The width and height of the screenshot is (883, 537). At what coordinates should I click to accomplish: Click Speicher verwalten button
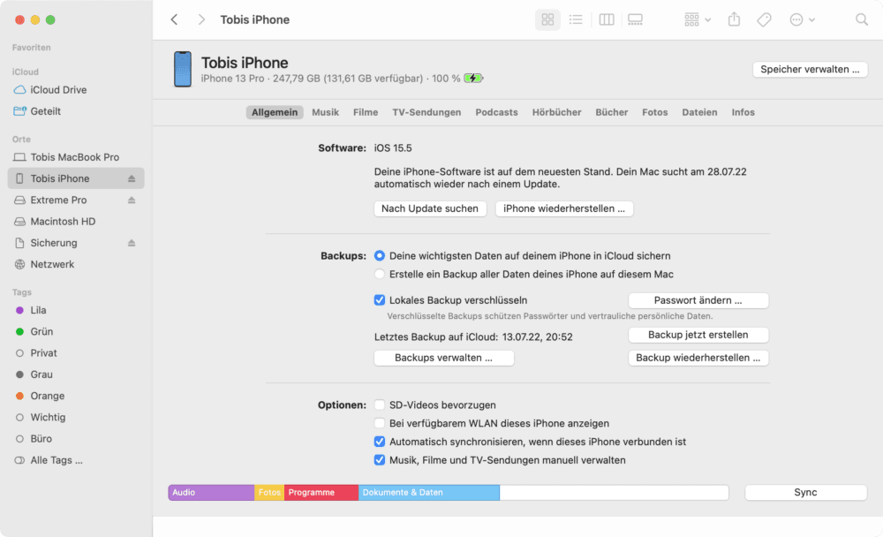pyautogui.click(x=810, y=69)
